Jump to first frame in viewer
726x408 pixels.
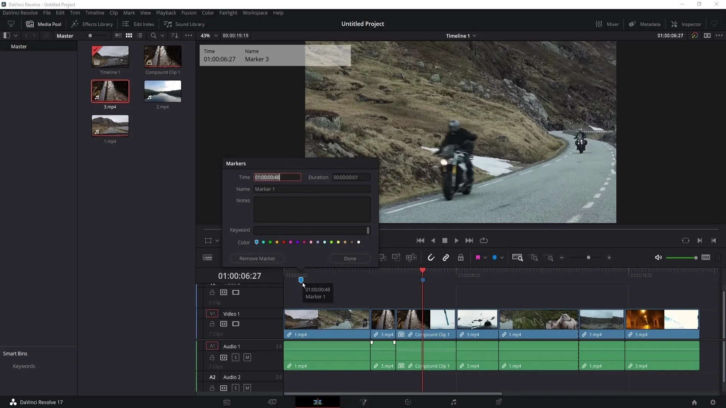[420, 241]
